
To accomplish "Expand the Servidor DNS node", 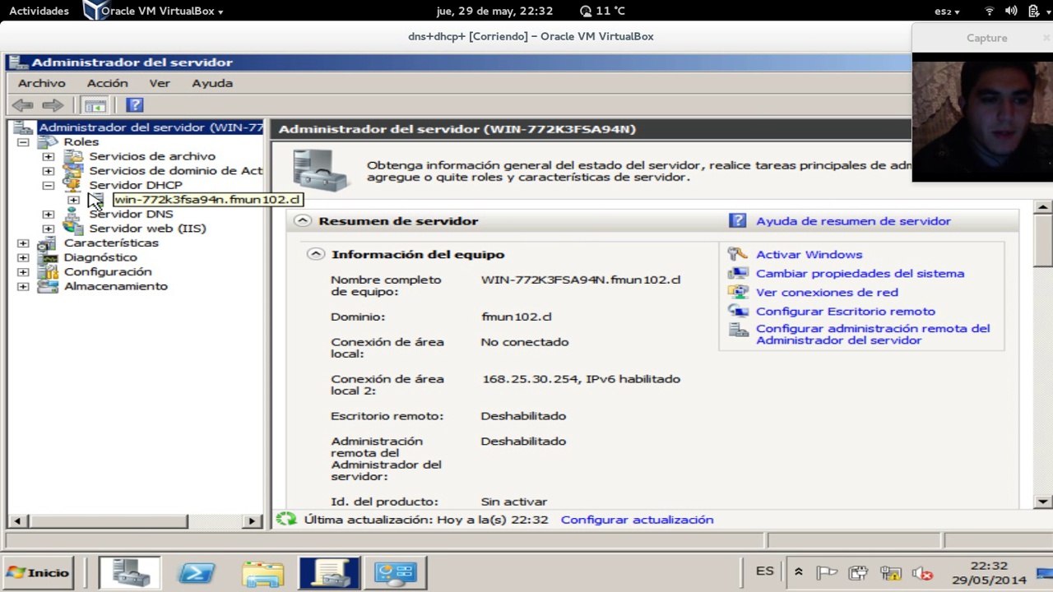I will point(49,214).
